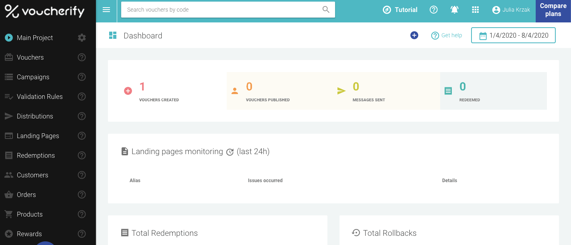The height and width of the screenshot is (245, 571).
Task: Click the Get help link
Action: coord(447,35)
